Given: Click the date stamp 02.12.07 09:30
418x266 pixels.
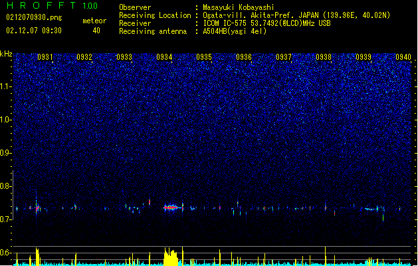Looking at the screenshot, I should click(34, 31).
